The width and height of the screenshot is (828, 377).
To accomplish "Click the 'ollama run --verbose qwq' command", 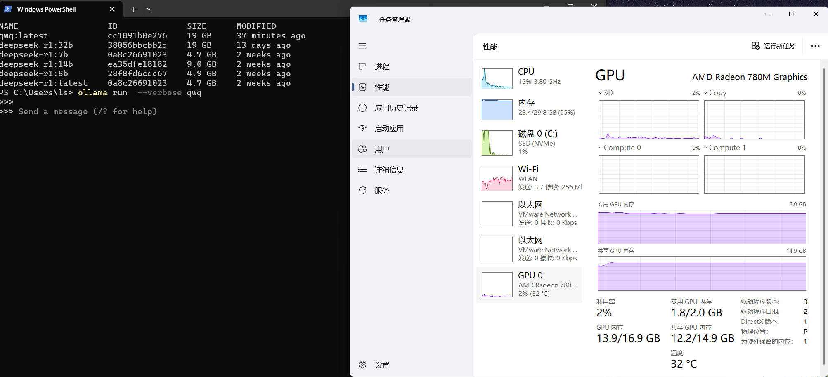I will [140, 92].
